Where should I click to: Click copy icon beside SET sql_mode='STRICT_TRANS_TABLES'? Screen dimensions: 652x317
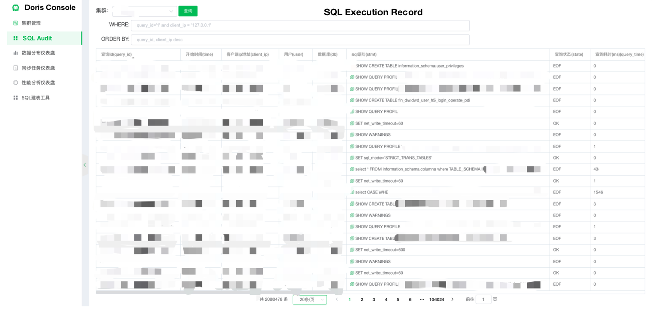click(x=352, y=158)
